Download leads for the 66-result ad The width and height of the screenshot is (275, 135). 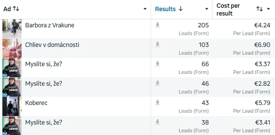click(157, 64)
